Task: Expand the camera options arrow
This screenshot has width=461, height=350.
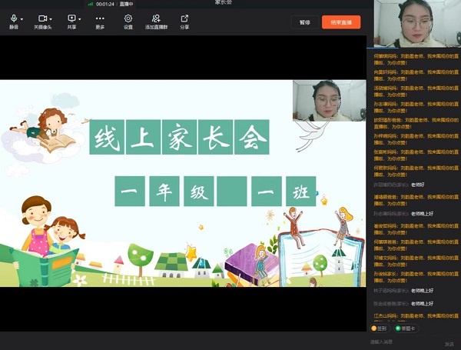Action: click(51, 18)
